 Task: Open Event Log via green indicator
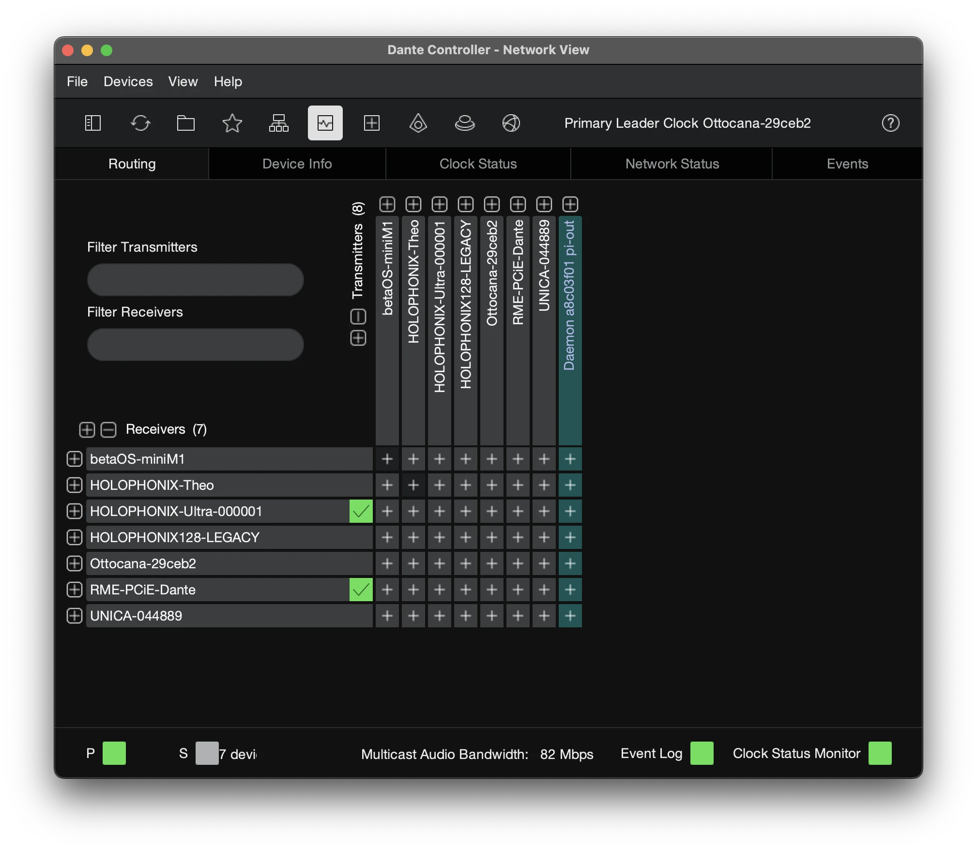point(702,753)
